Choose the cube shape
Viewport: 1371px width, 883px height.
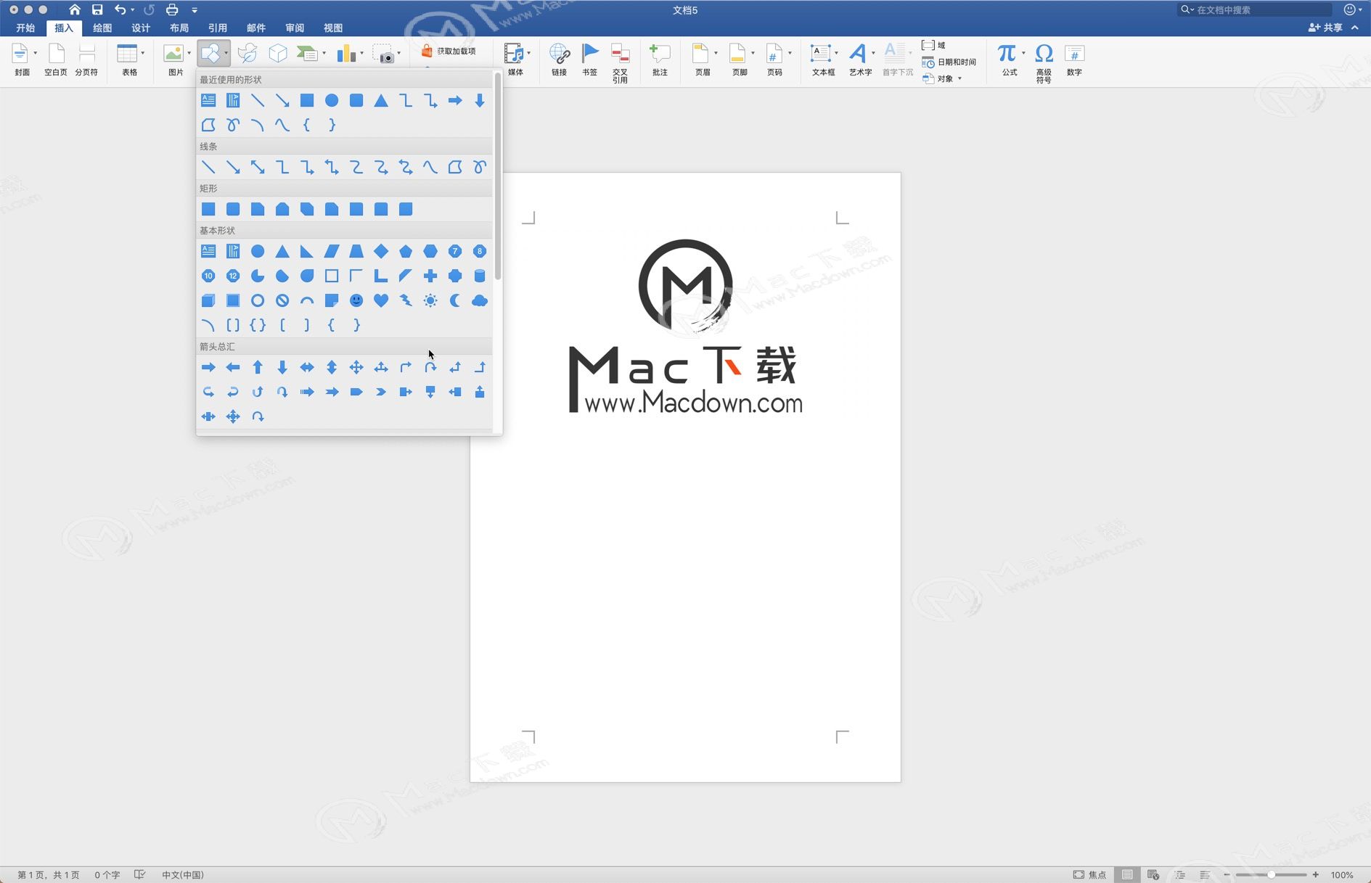pyautogui.click(x=208, y=300)
